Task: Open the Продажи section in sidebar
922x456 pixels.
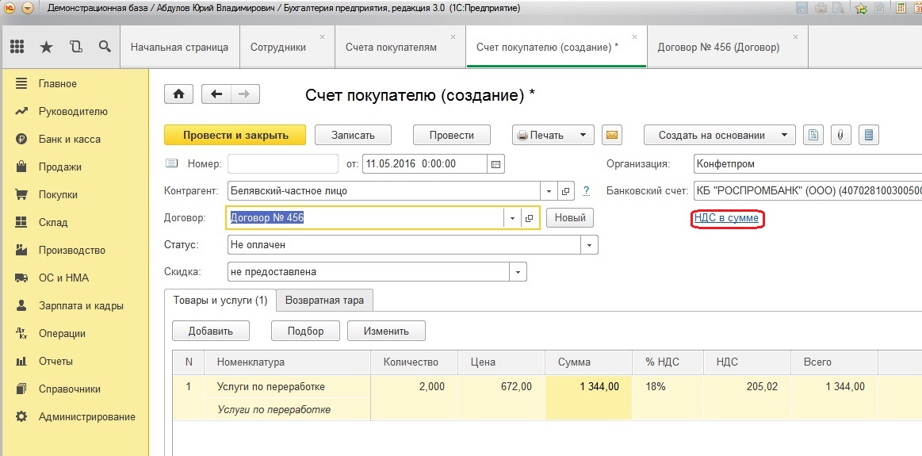Action: (60, 167)
